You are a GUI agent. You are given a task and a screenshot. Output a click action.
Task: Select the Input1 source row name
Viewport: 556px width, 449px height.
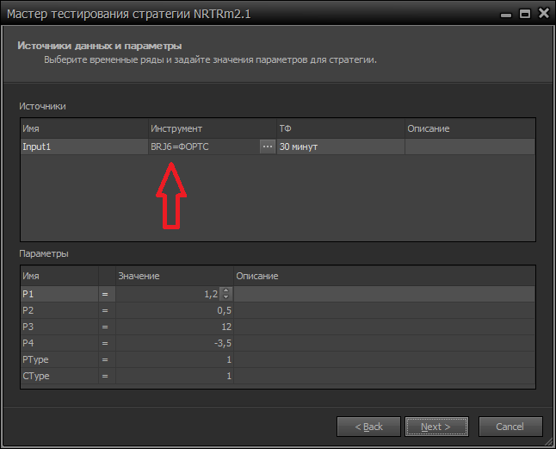click(83, 147)
